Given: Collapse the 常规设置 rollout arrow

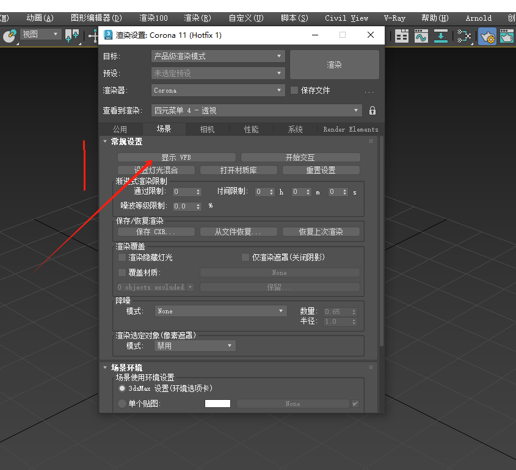Looking at the screenshot, I should pos(105,141).
